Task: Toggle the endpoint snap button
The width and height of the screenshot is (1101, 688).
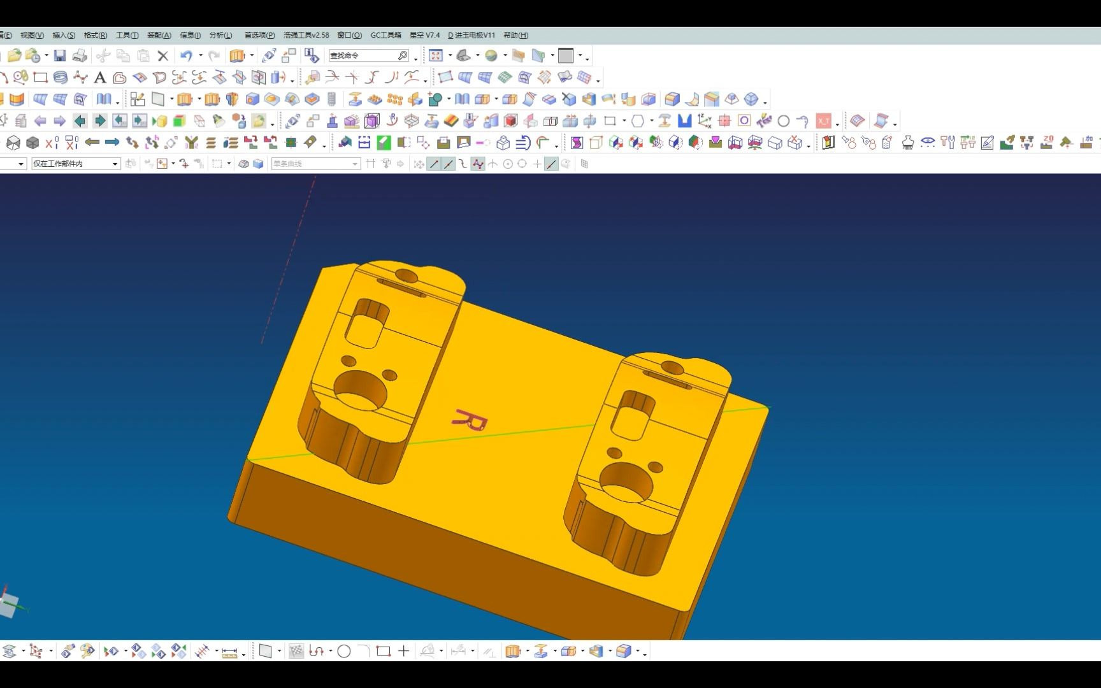Action: pyautogui.click(x=434, y=164)
